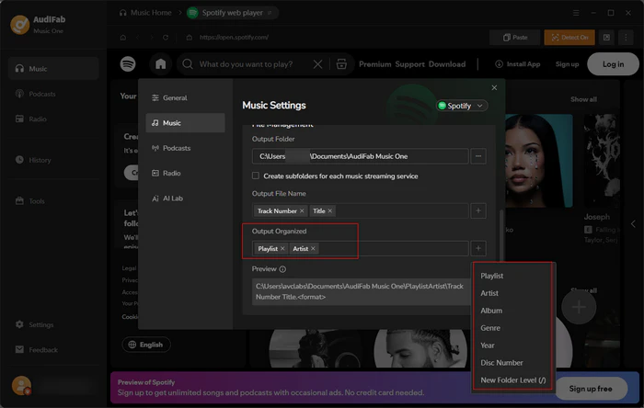Click the Output Folder path field

click(x=361, y=156)
